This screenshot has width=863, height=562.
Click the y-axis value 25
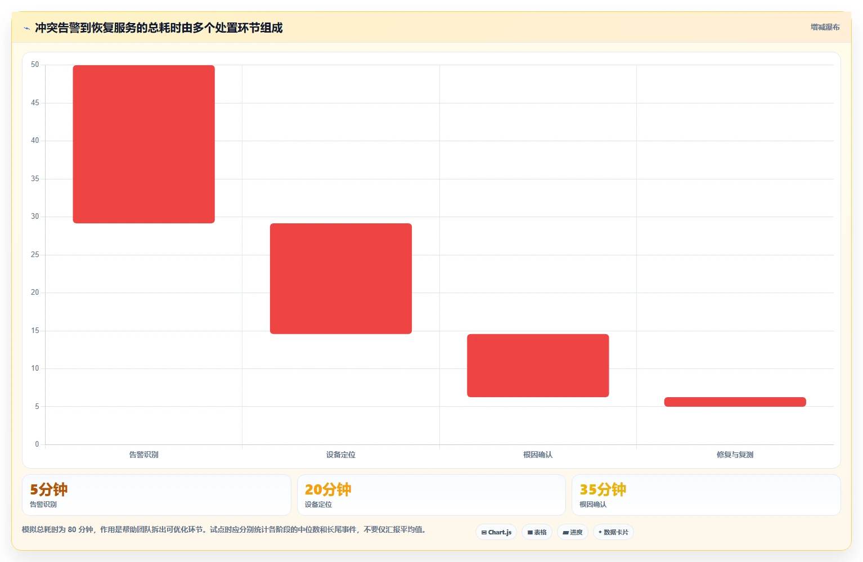[35, 255]
